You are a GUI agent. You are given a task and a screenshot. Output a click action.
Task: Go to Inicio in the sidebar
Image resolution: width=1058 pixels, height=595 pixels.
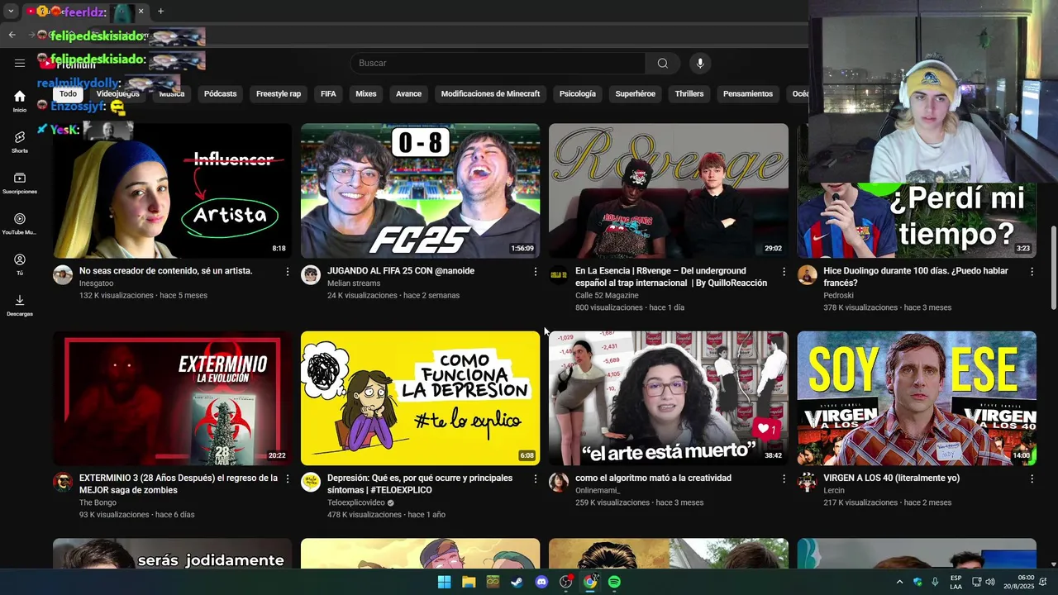coord(20,101)
